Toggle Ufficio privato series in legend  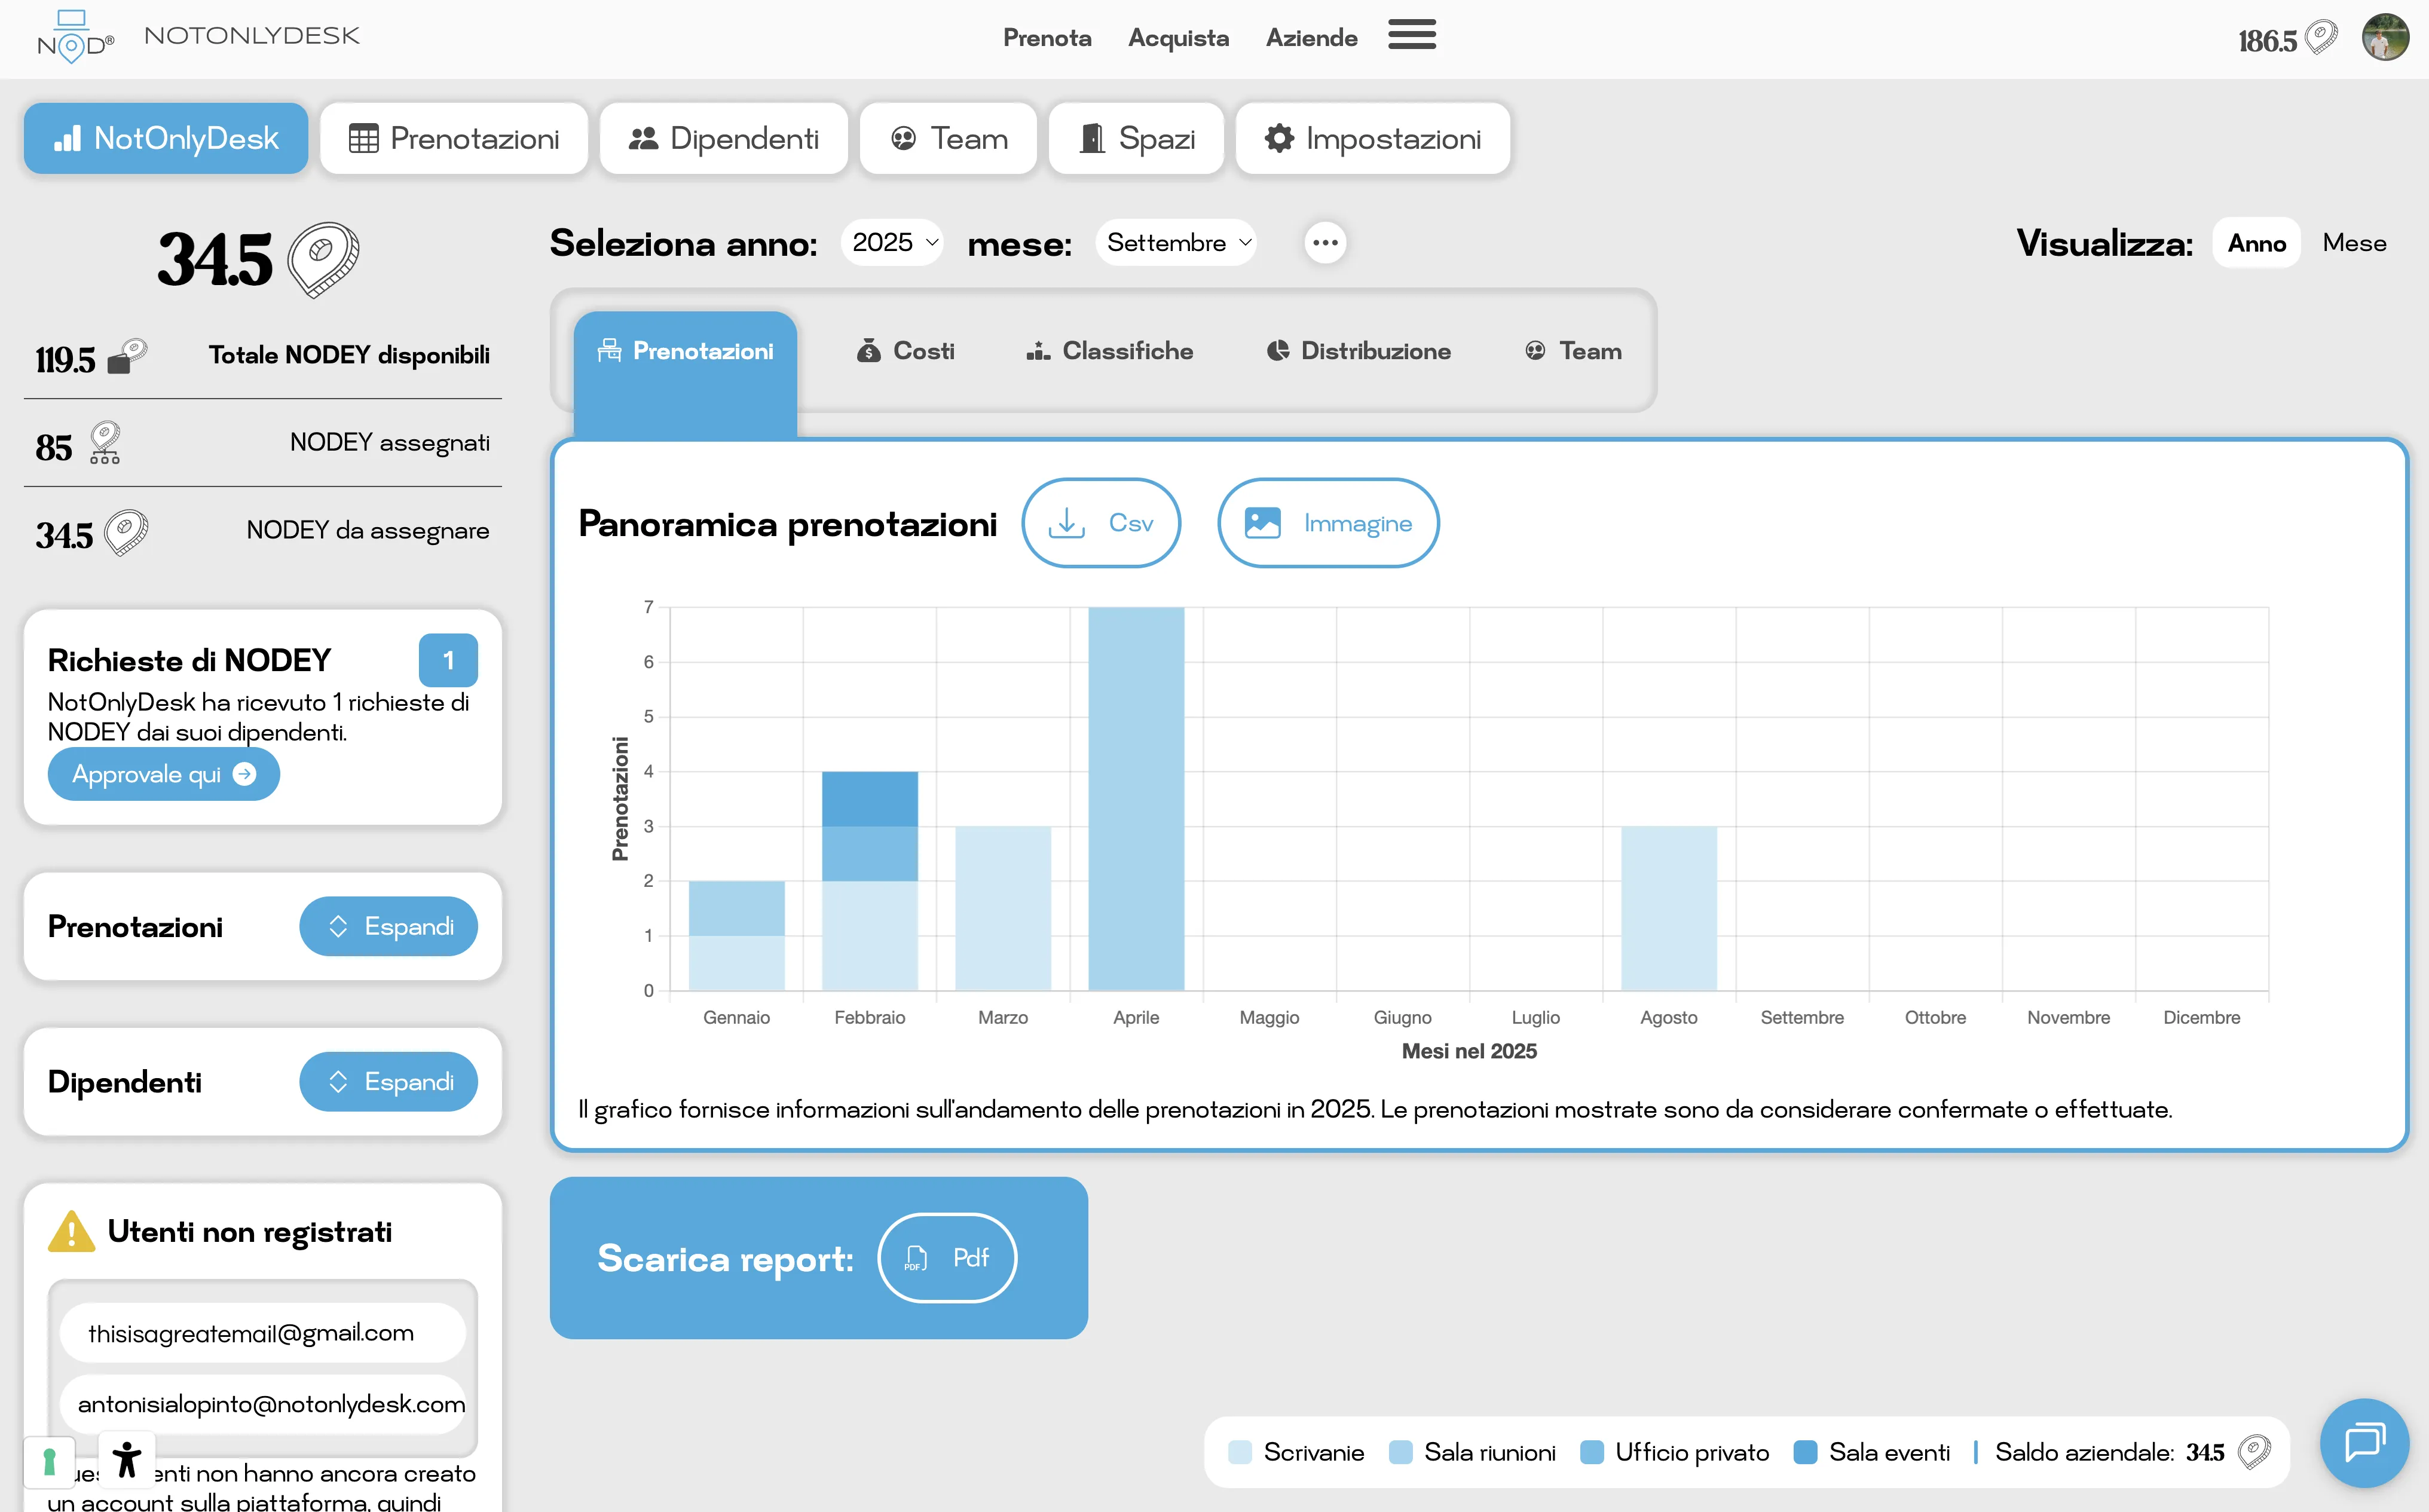[x=1674, y=1452]
